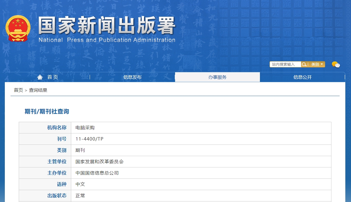Screen dimensions: 351x202
Task: Click the 正常 publication status value
Action: [x=80, y=195]
